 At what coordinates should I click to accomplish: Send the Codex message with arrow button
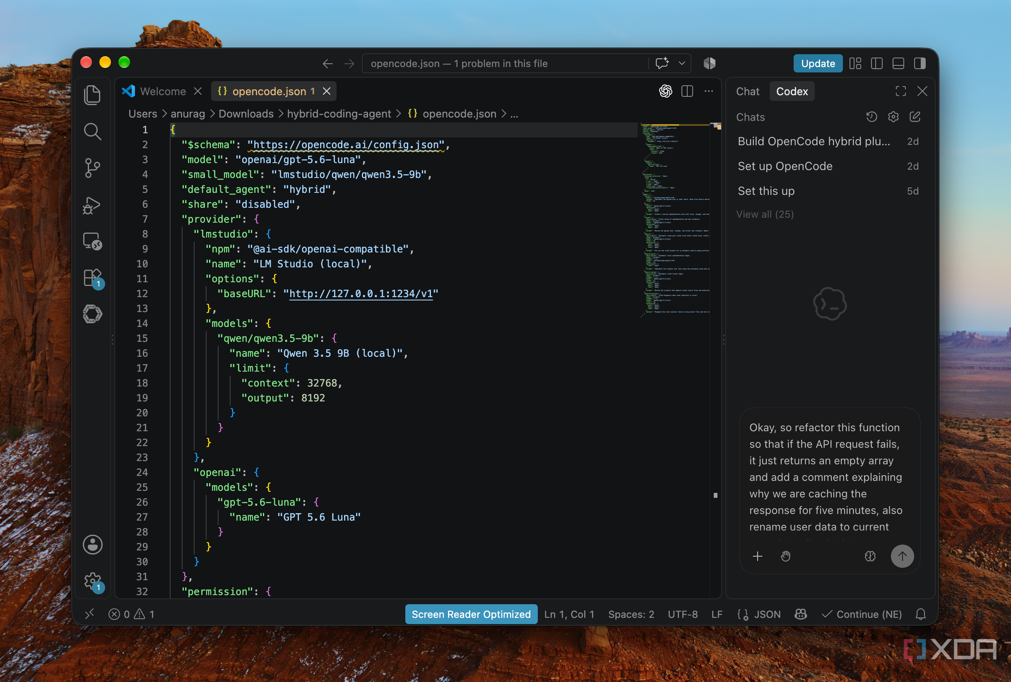[x=902, y=556]
